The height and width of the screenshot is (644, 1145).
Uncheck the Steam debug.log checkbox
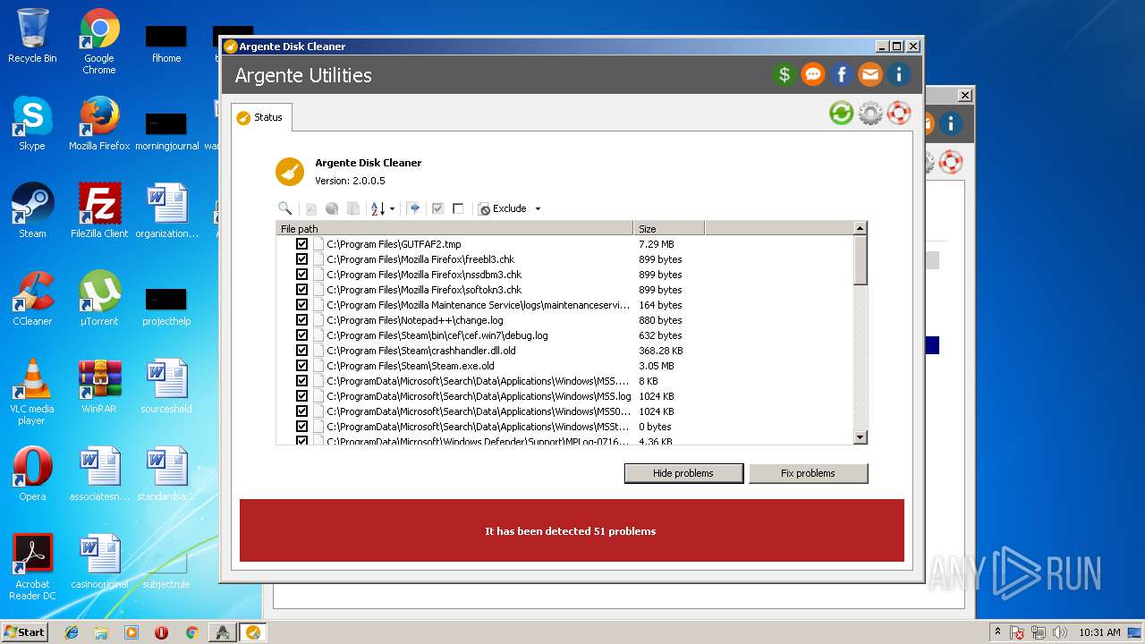click(x=301, y=335)
